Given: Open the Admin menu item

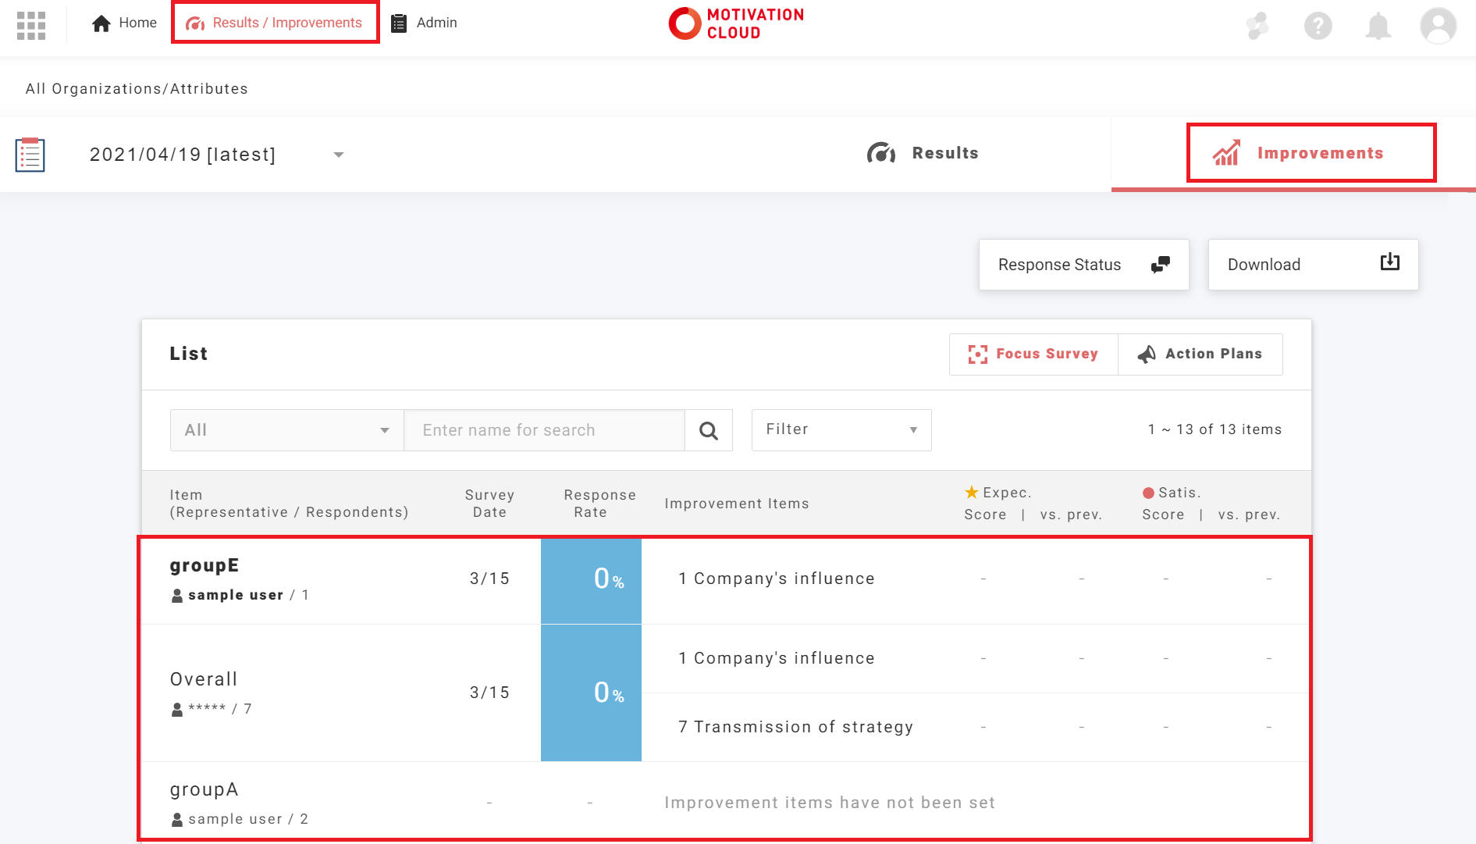Looking at the screenshot, I should click(x=424, y=23).
